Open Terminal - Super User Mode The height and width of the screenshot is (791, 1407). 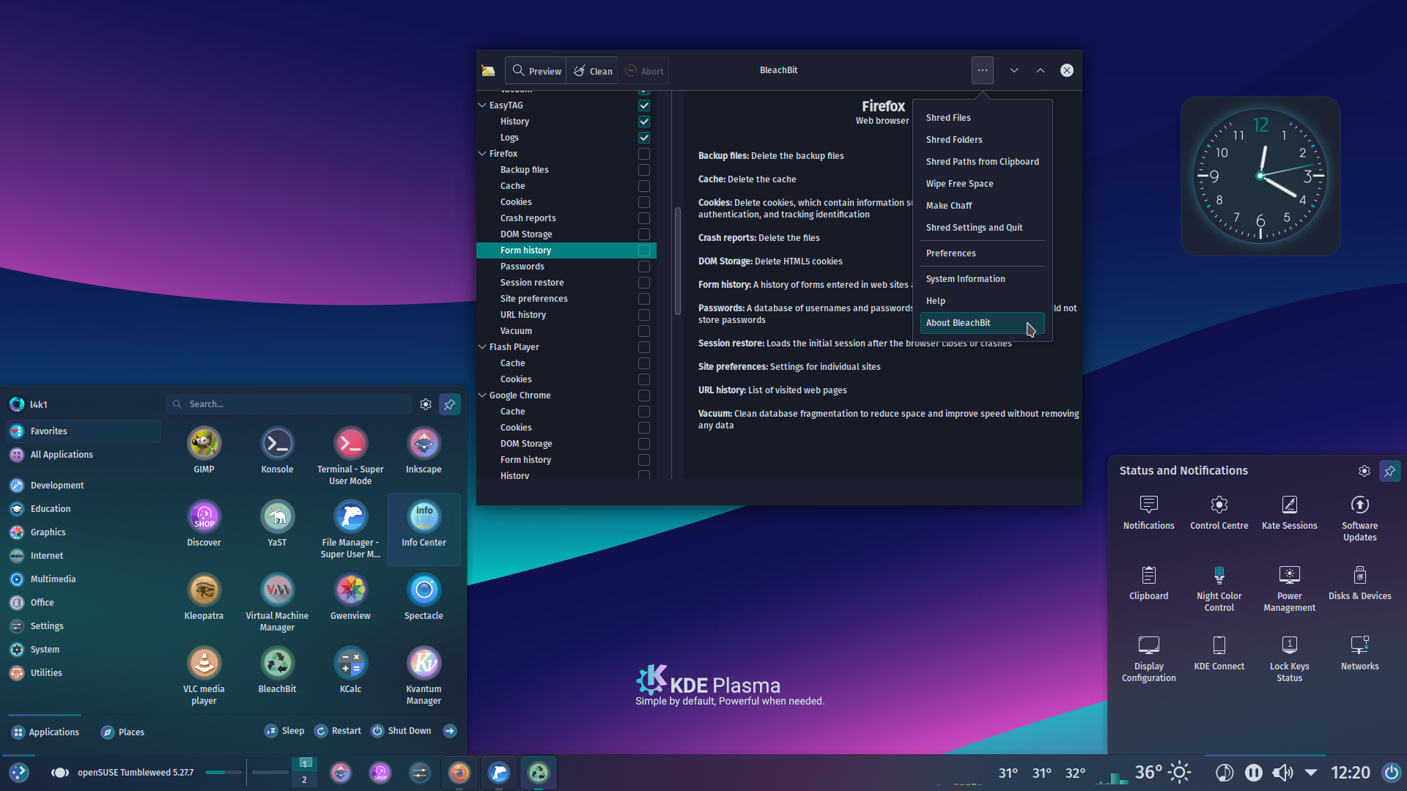350,456
